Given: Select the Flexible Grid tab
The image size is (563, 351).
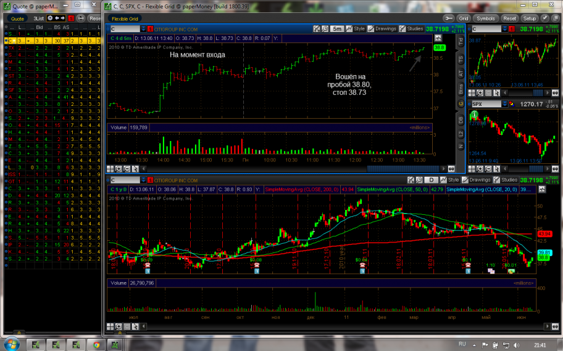Looking at the screenshot, I should tap(124, 18).
